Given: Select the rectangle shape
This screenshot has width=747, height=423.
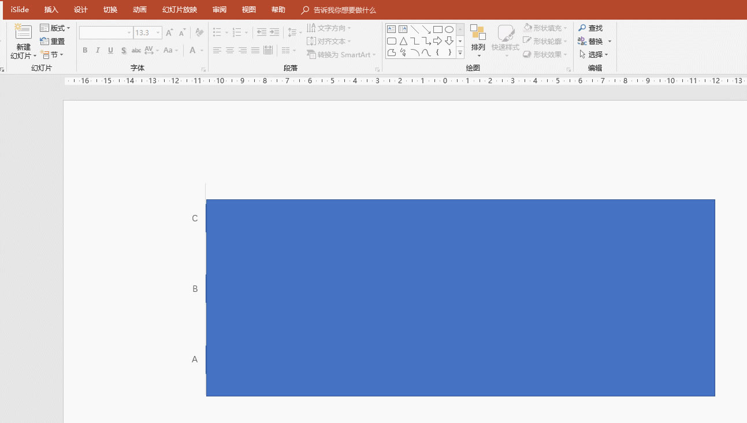Looking at the screenshot, I should pyautogui.click(x=438, y=29).
